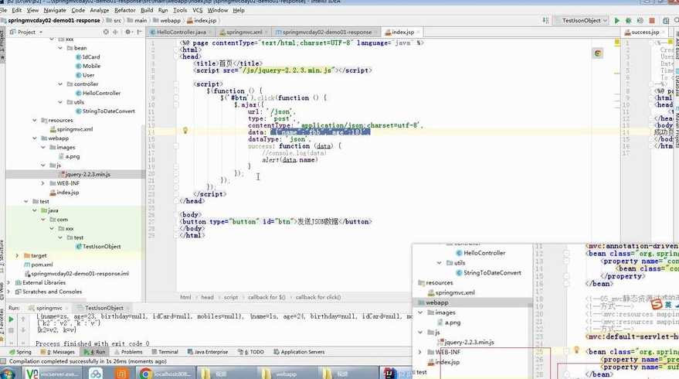Open Windows Start button
The width and height of the screenshot is (679, 379).
point(8,373)
